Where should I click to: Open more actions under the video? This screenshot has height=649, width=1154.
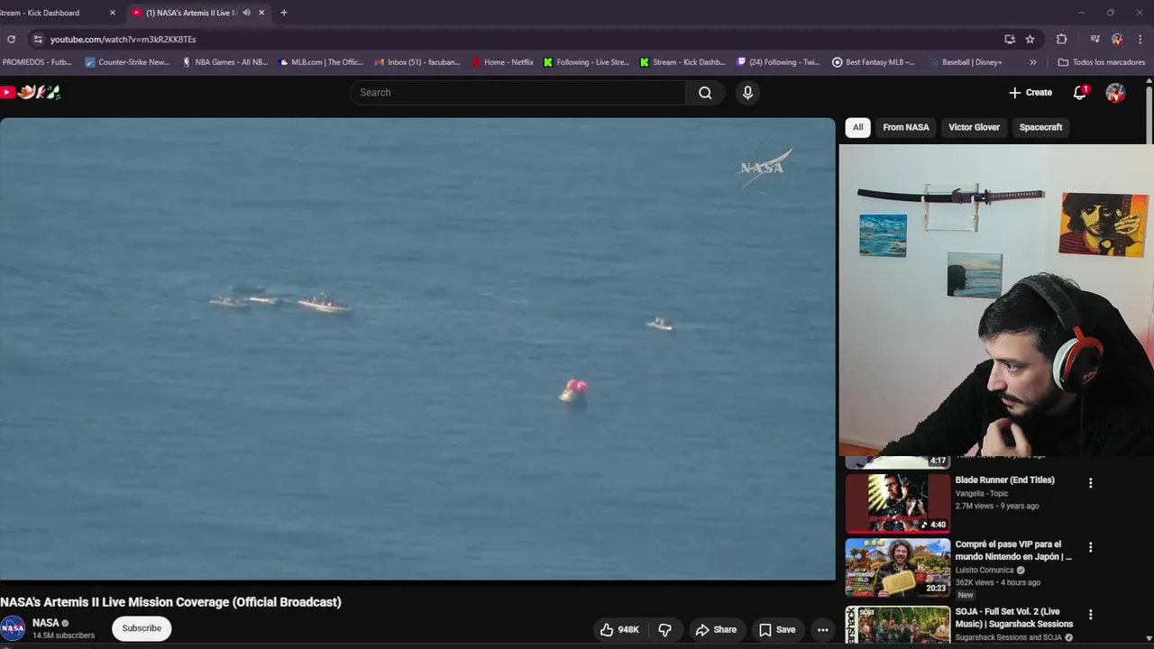tap(822, 629)
